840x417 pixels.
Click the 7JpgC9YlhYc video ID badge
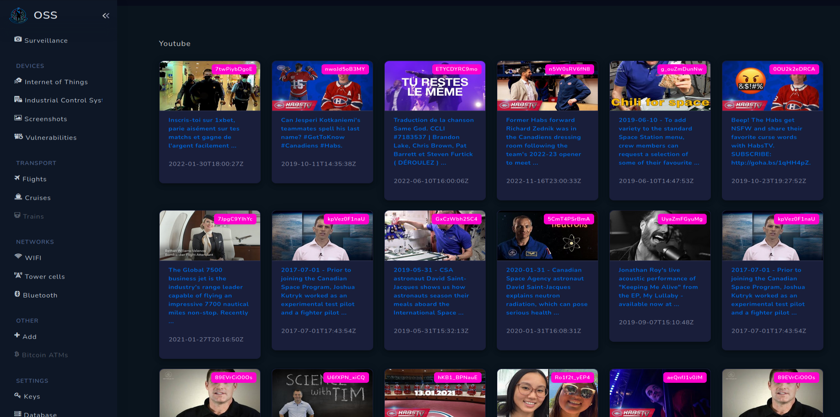coord(235,219)
